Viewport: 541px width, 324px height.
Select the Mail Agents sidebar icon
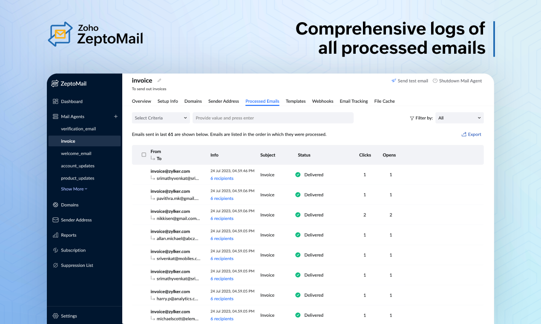click(56, 116)
